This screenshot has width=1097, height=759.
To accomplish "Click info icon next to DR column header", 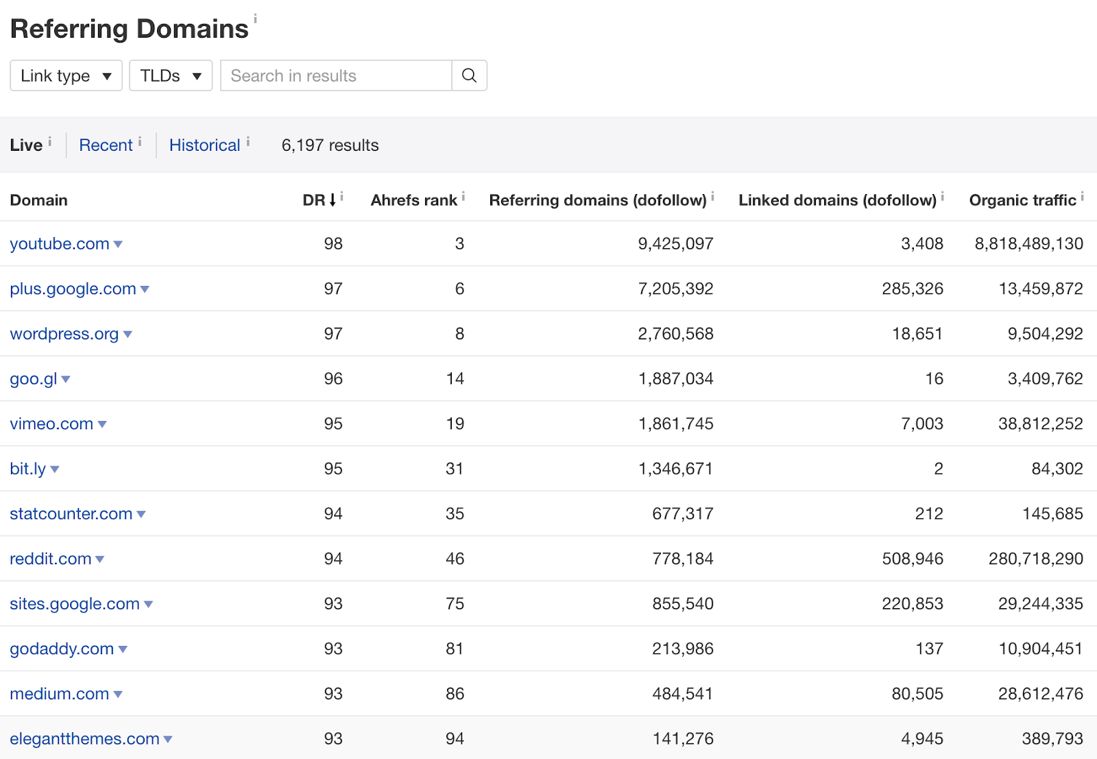I will (341, 197).
